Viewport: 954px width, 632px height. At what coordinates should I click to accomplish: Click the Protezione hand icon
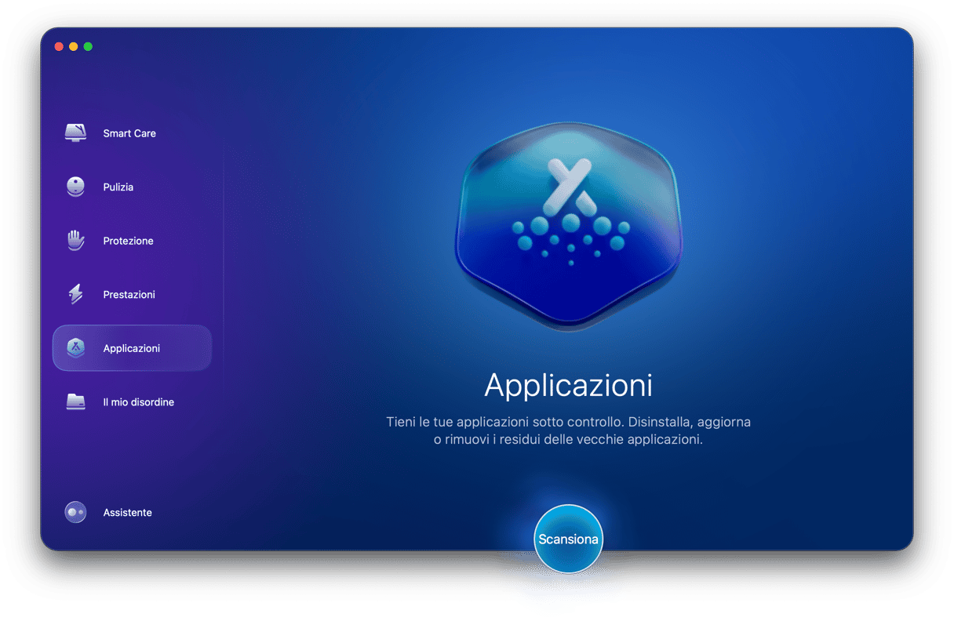(x=75, y=241)
